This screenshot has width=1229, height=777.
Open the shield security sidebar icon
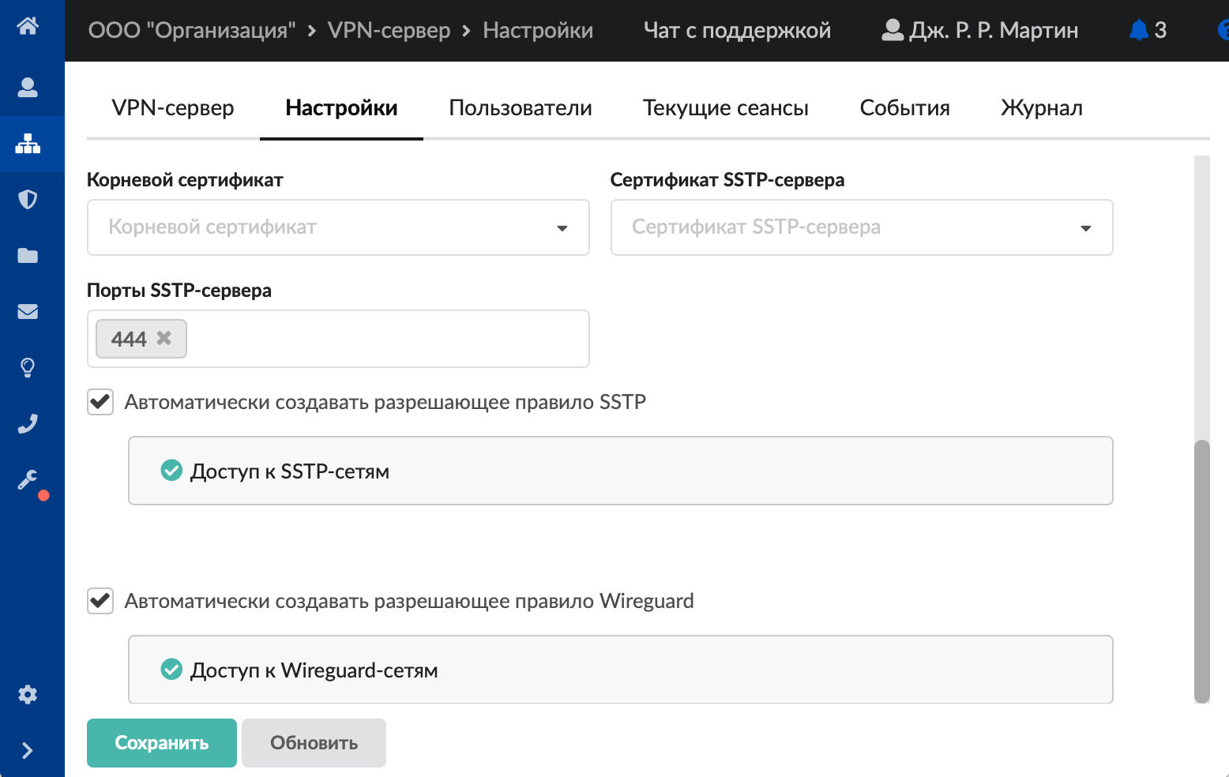click(28, 199)
